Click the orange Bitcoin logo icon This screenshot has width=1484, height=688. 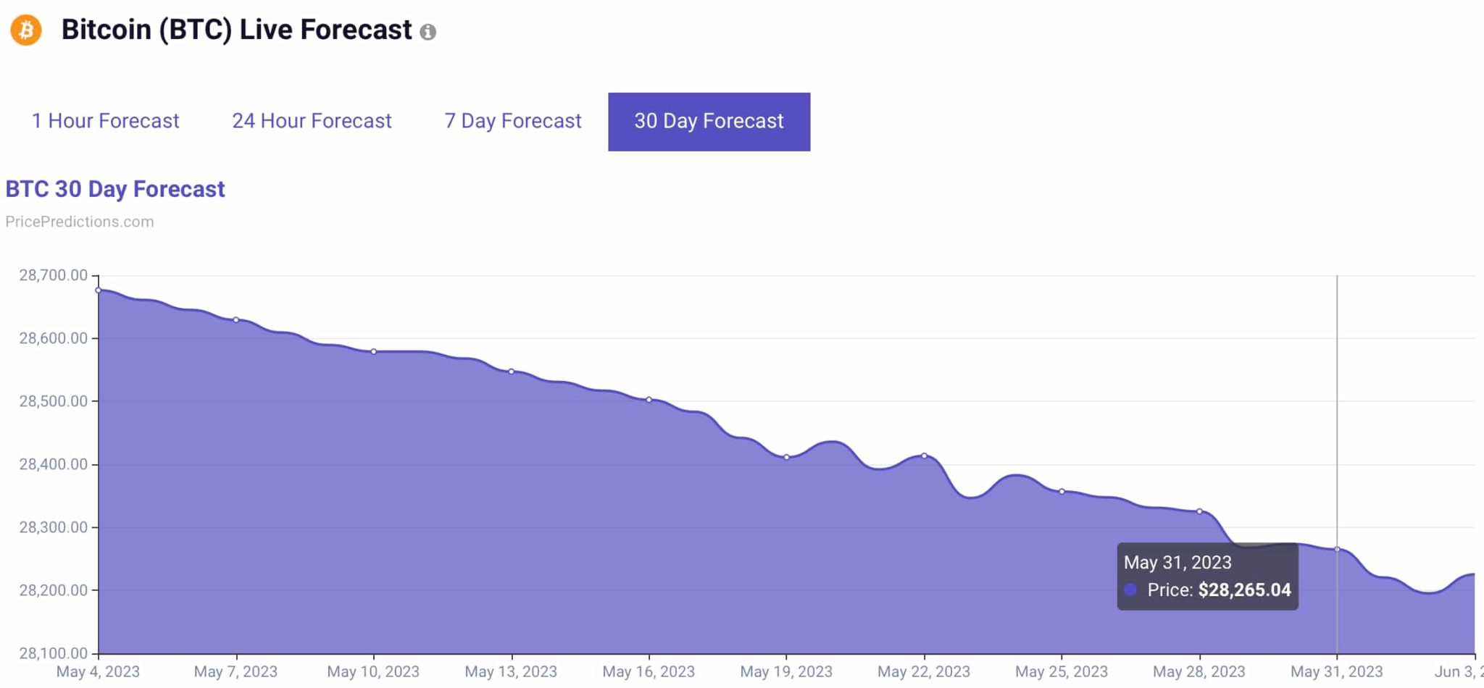click(x=25, y=30)
